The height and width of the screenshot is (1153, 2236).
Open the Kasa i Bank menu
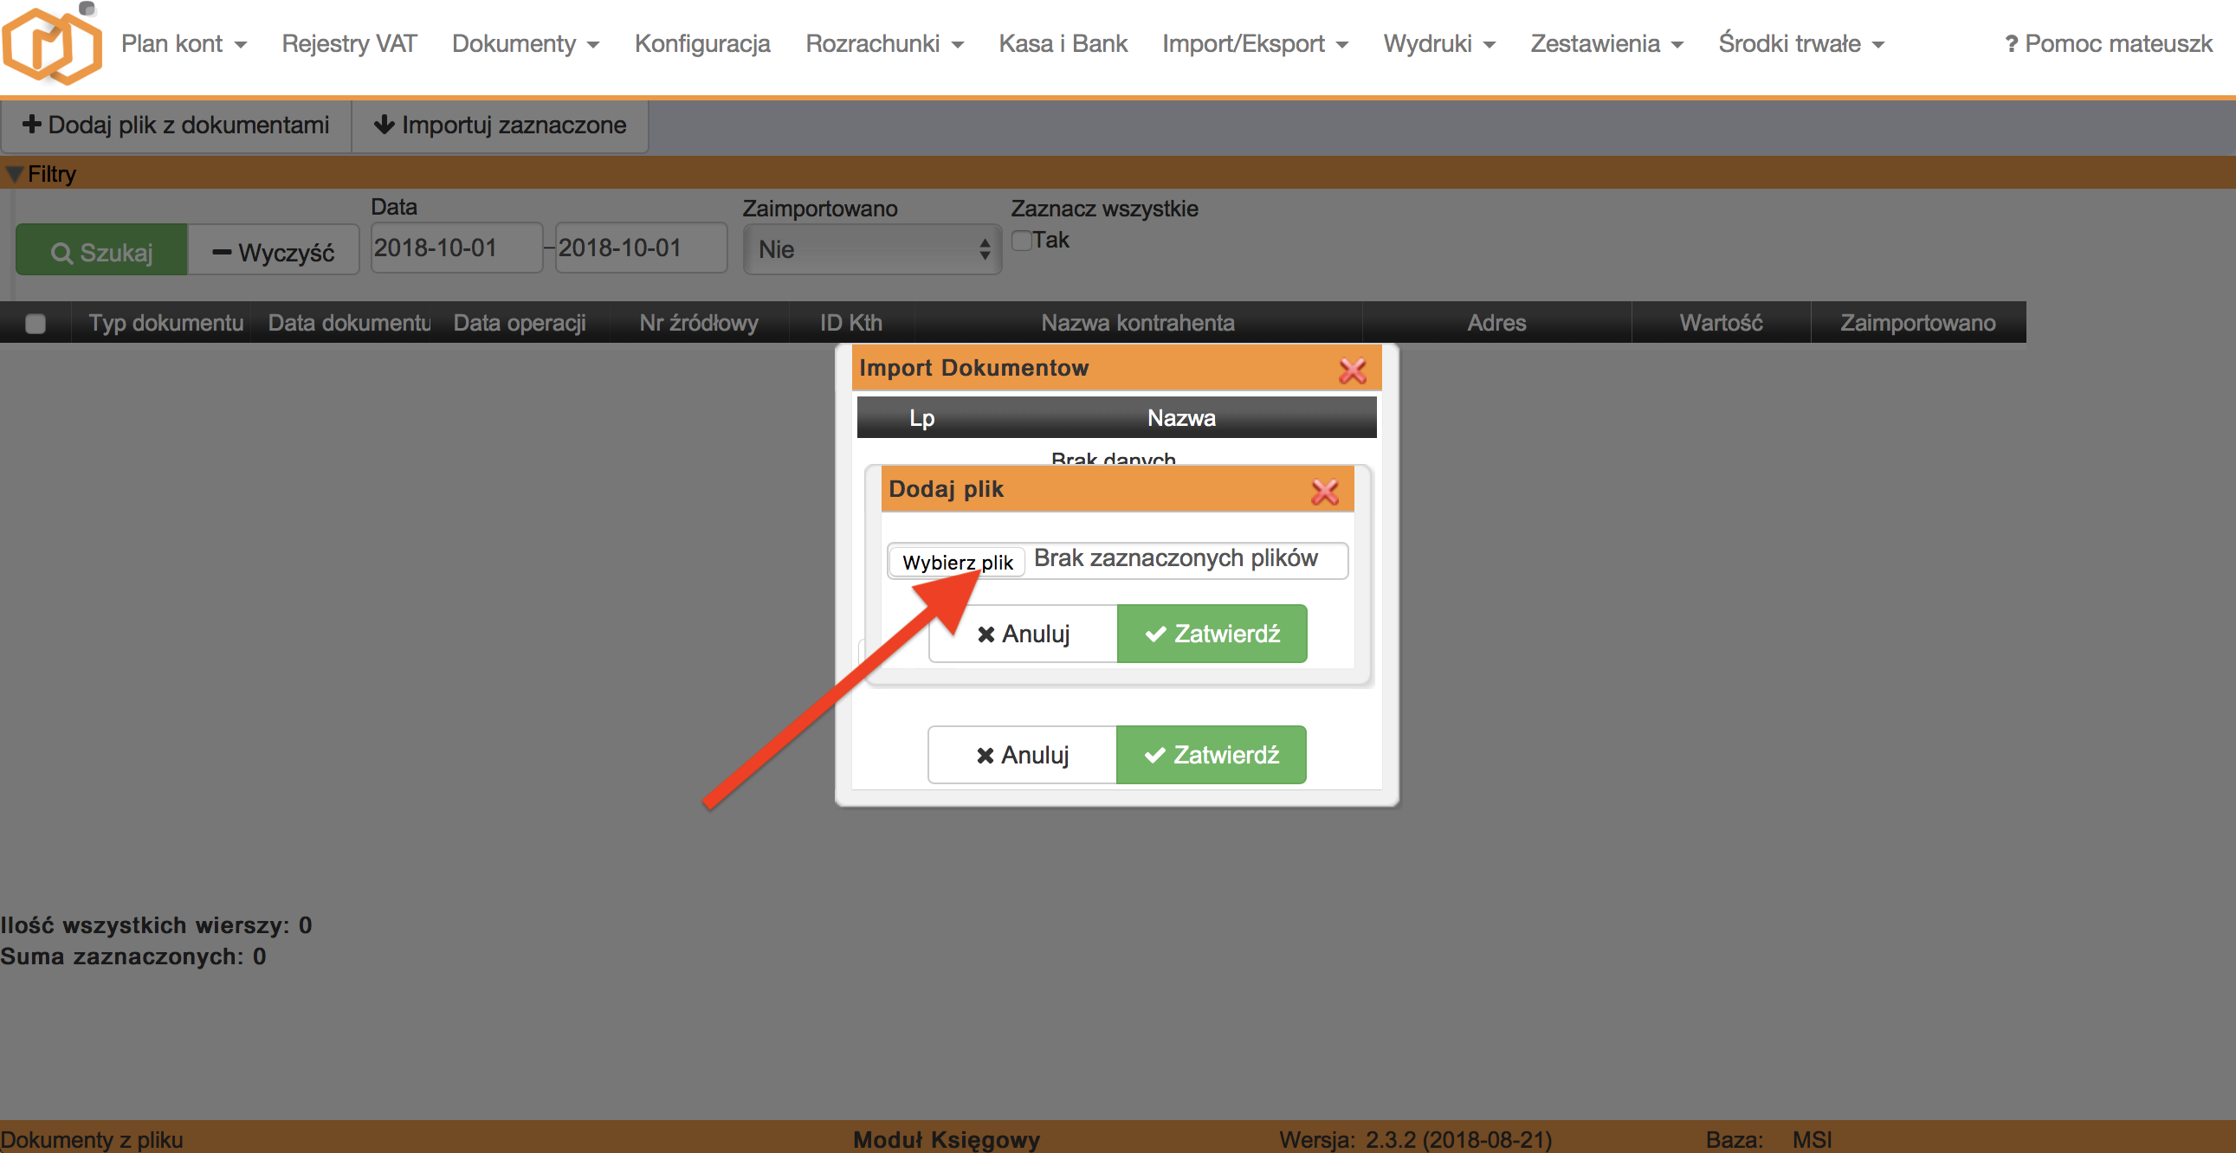[x=1063, y=43]
